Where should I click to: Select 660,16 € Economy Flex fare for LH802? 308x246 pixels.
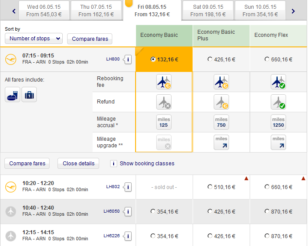click(x=267, y=187)
